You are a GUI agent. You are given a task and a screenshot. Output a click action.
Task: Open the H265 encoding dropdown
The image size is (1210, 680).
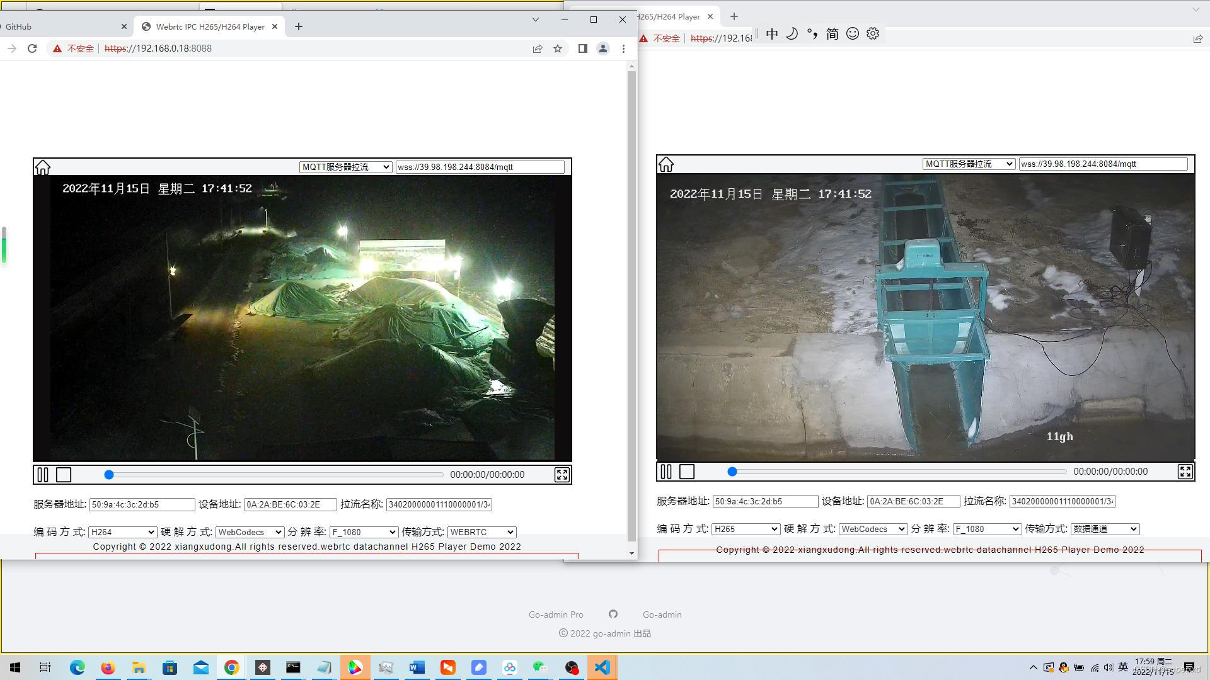[746, 529]
